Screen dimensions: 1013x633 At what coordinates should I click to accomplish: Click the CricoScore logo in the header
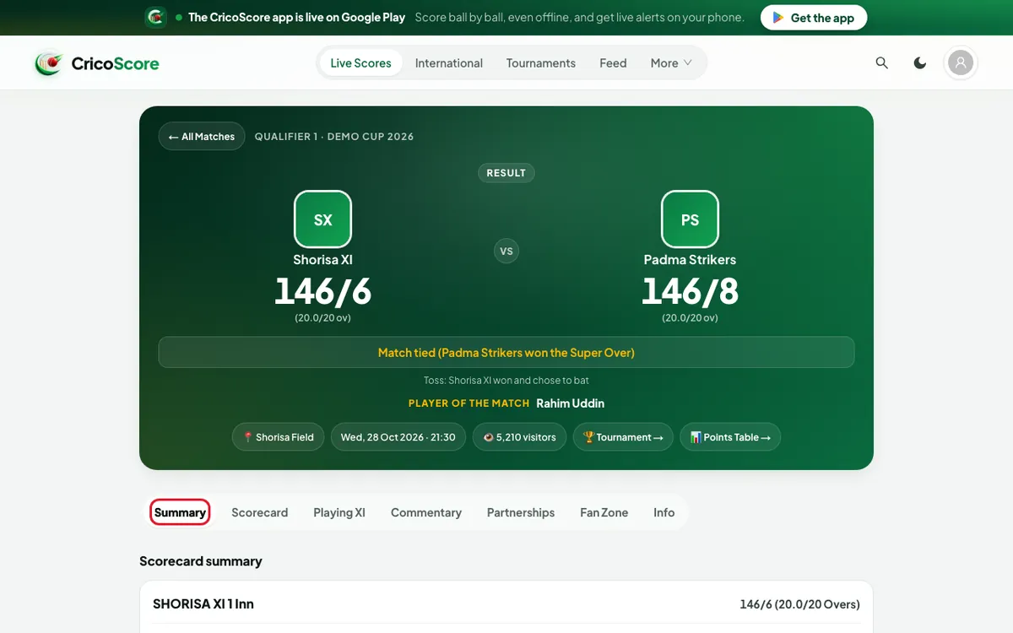[97, 63]
